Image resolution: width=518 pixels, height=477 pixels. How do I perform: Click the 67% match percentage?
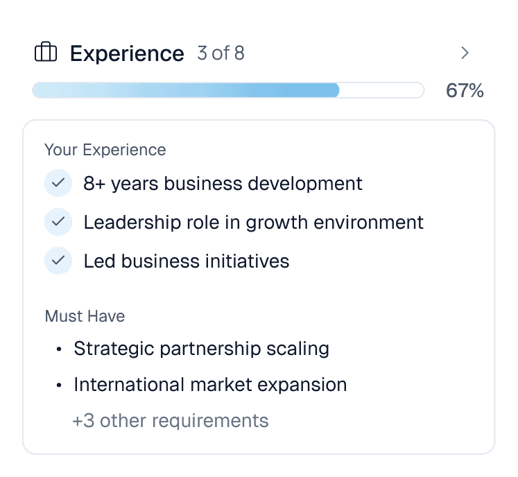(x=465, y=90)
